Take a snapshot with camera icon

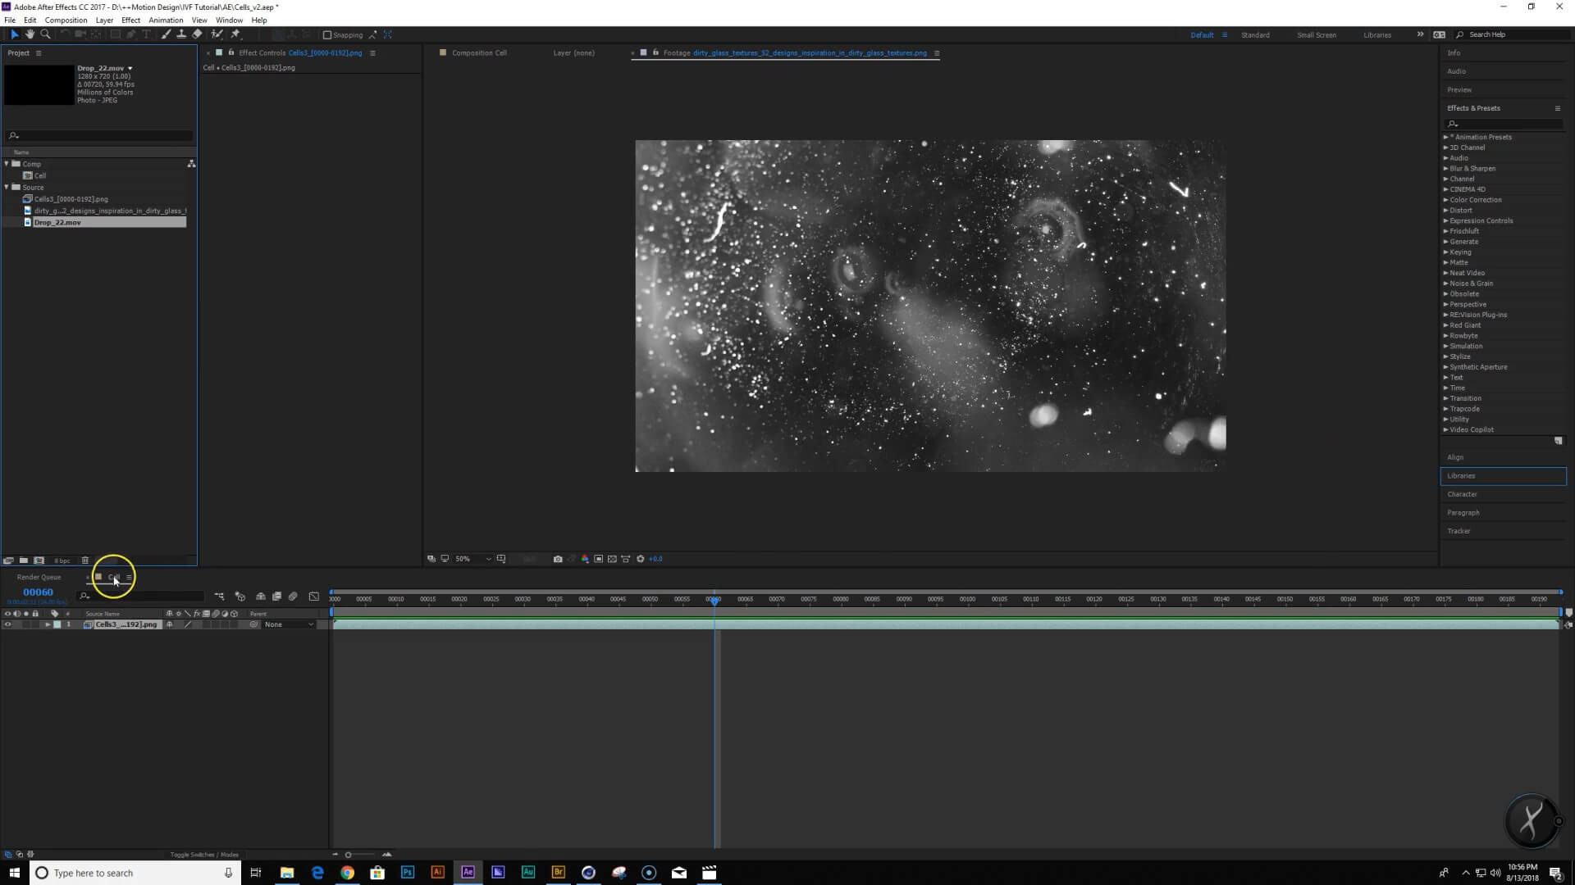pyautogui.click(x=558, y=559)
